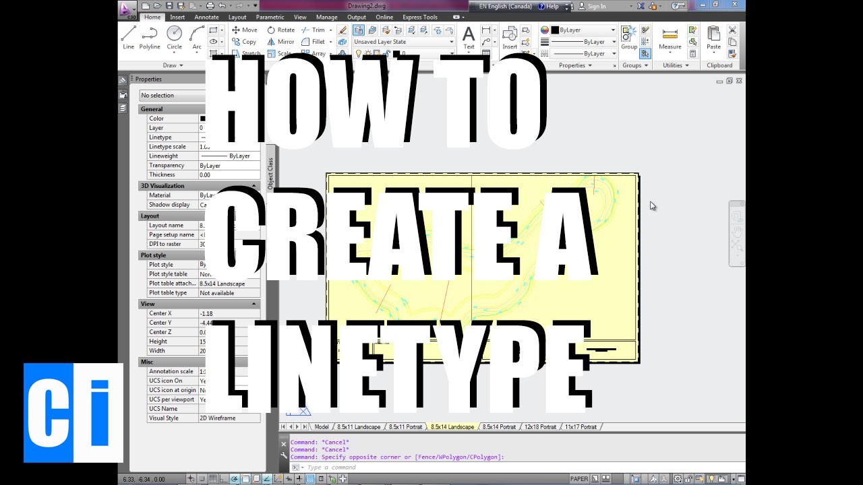Image resolution: width=863 pixels, height=485 pixels.
Task: Expand the Draw panel flyout
Action: tap(173, 65)
